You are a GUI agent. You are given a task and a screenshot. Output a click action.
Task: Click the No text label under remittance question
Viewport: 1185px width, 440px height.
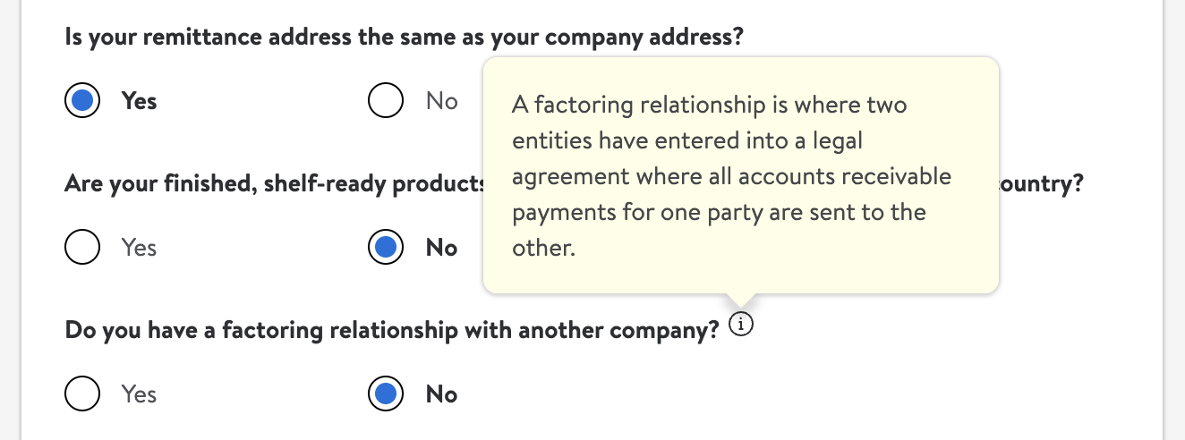pyautogui.click(x=441, y=101)
